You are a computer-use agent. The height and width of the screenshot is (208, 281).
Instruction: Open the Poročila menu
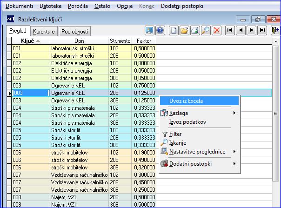click(78, 6)
